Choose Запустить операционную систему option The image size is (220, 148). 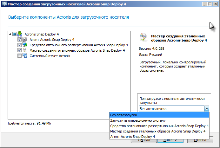click(159, 120)
